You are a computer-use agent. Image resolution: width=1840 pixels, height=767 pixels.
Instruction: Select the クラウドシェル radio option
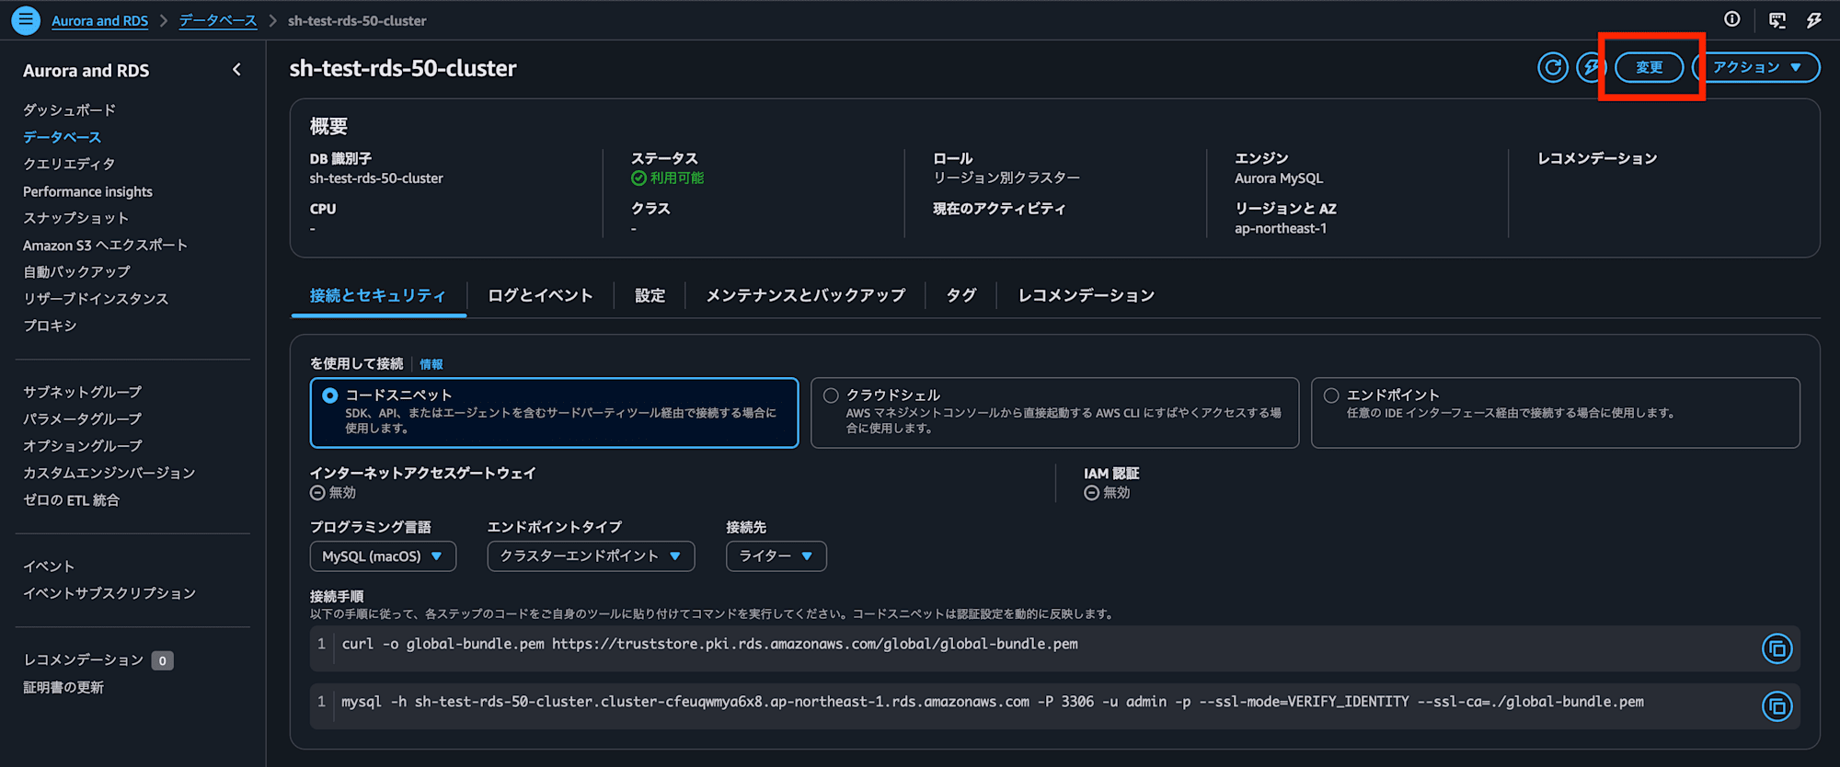[x=831, y=395]
